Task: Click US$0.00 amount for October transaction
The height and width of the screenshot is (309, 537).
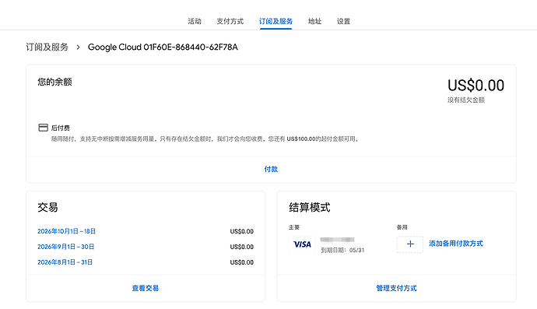Action: point(242,232)
